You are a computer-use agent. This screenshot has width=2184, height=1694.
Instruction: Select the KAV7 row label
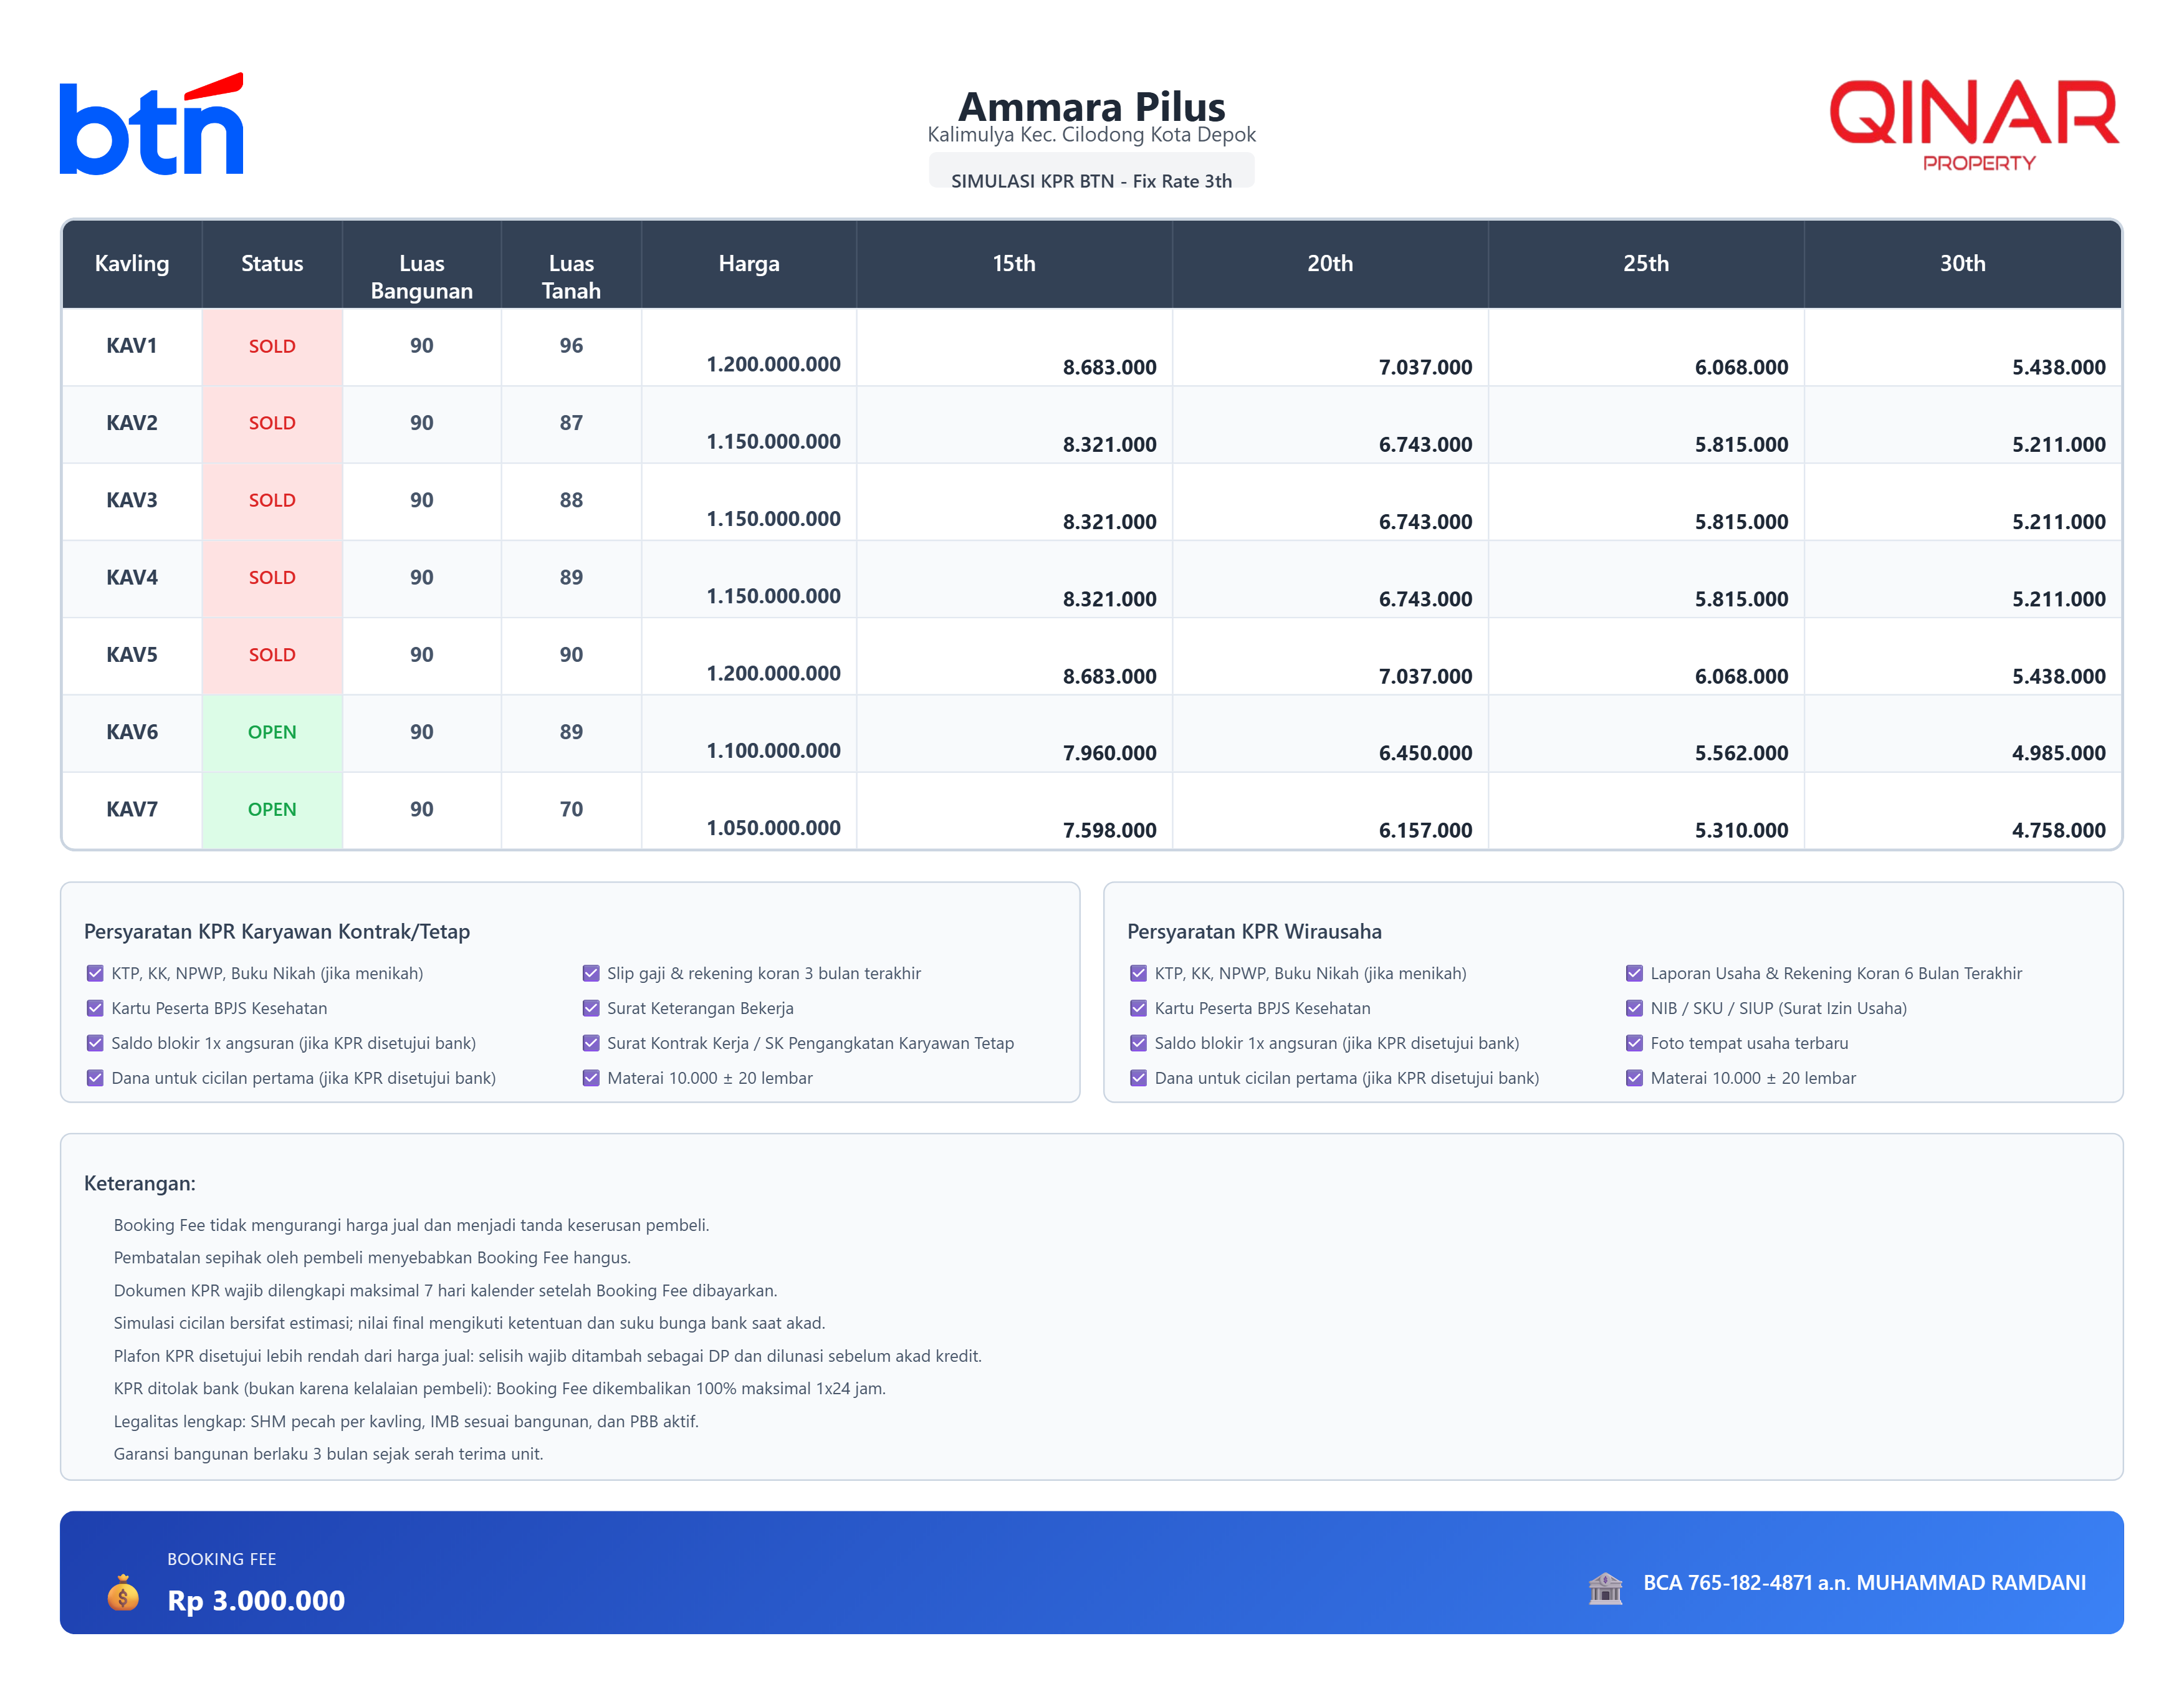[132, 809]
